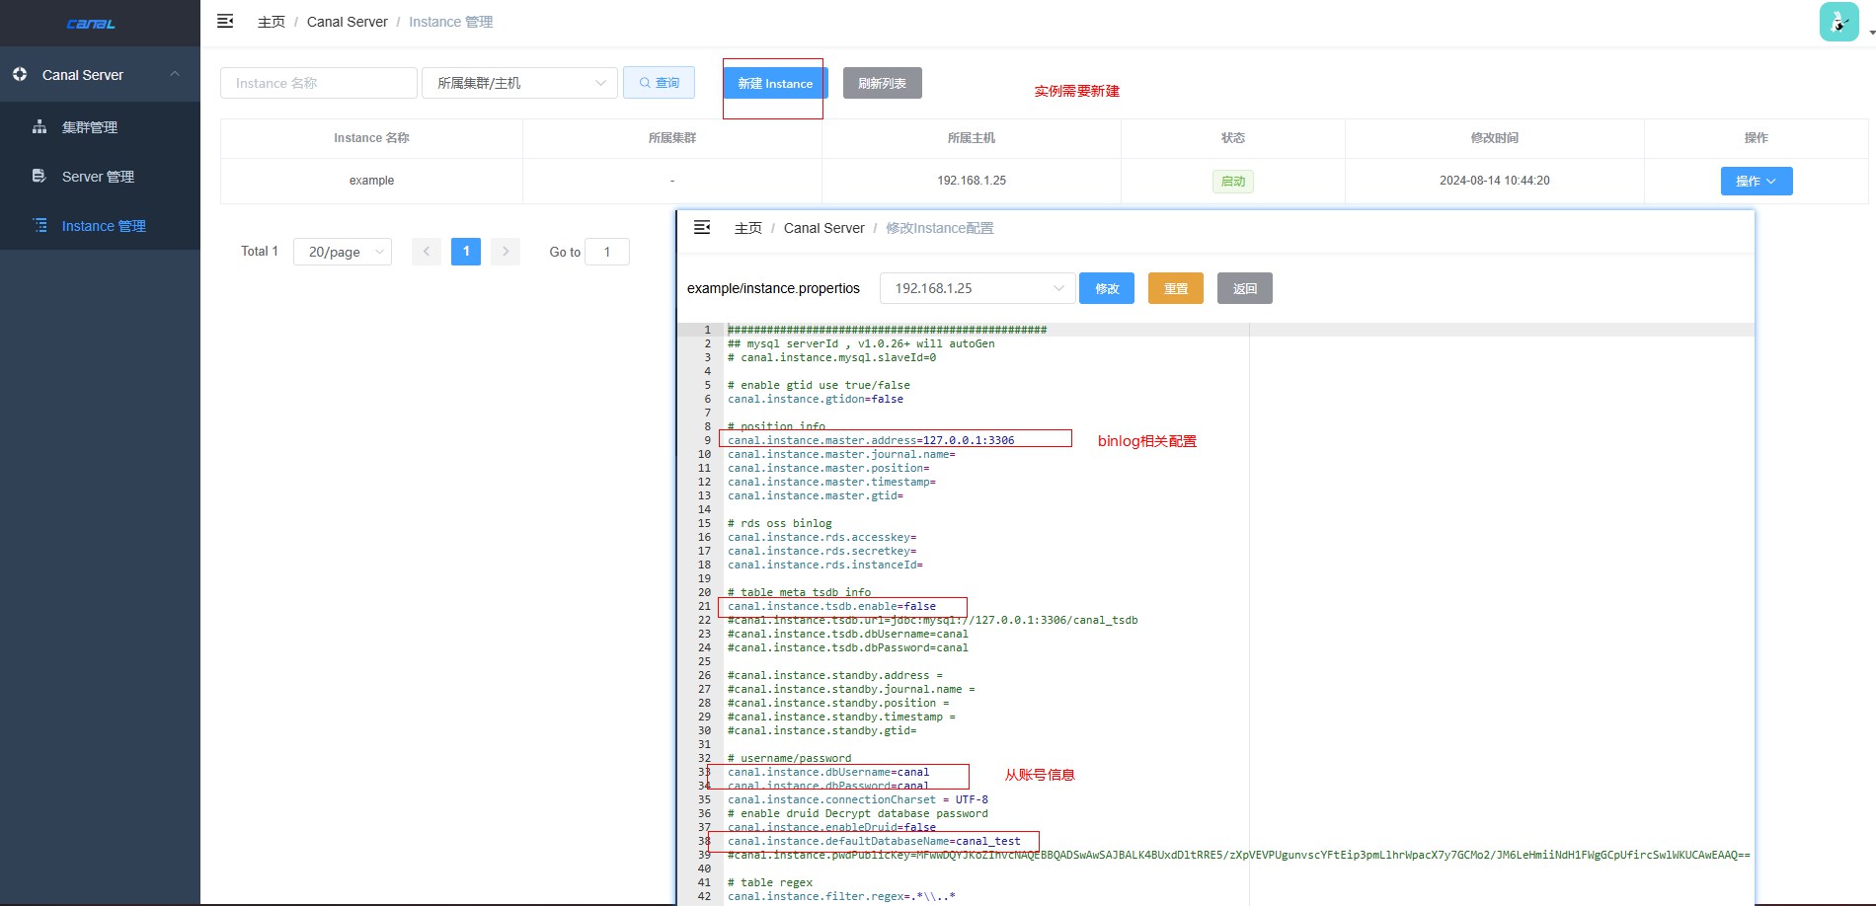Open the 20/page page-size dropdown
The width and height of the screenshot is (1876, 906).
pyautogui.click(x=343, y=252)
